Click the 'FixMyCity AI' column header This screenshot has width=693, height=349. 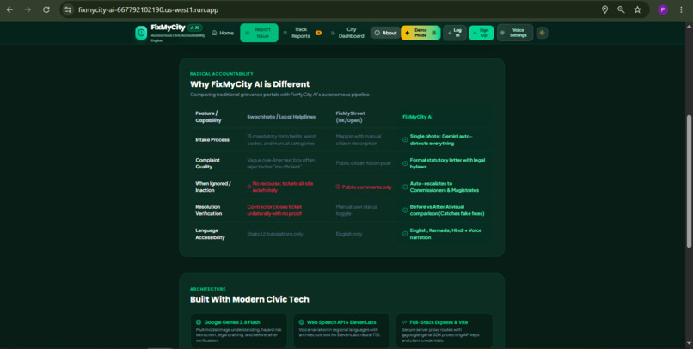tap(417, 117)
